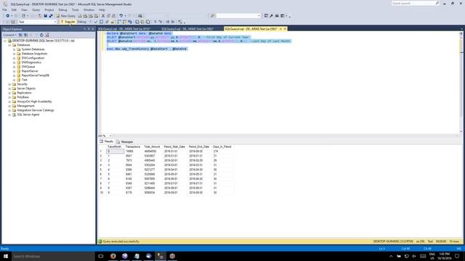
Task: Open the Tools menu
Action: [x=76, y=9]
